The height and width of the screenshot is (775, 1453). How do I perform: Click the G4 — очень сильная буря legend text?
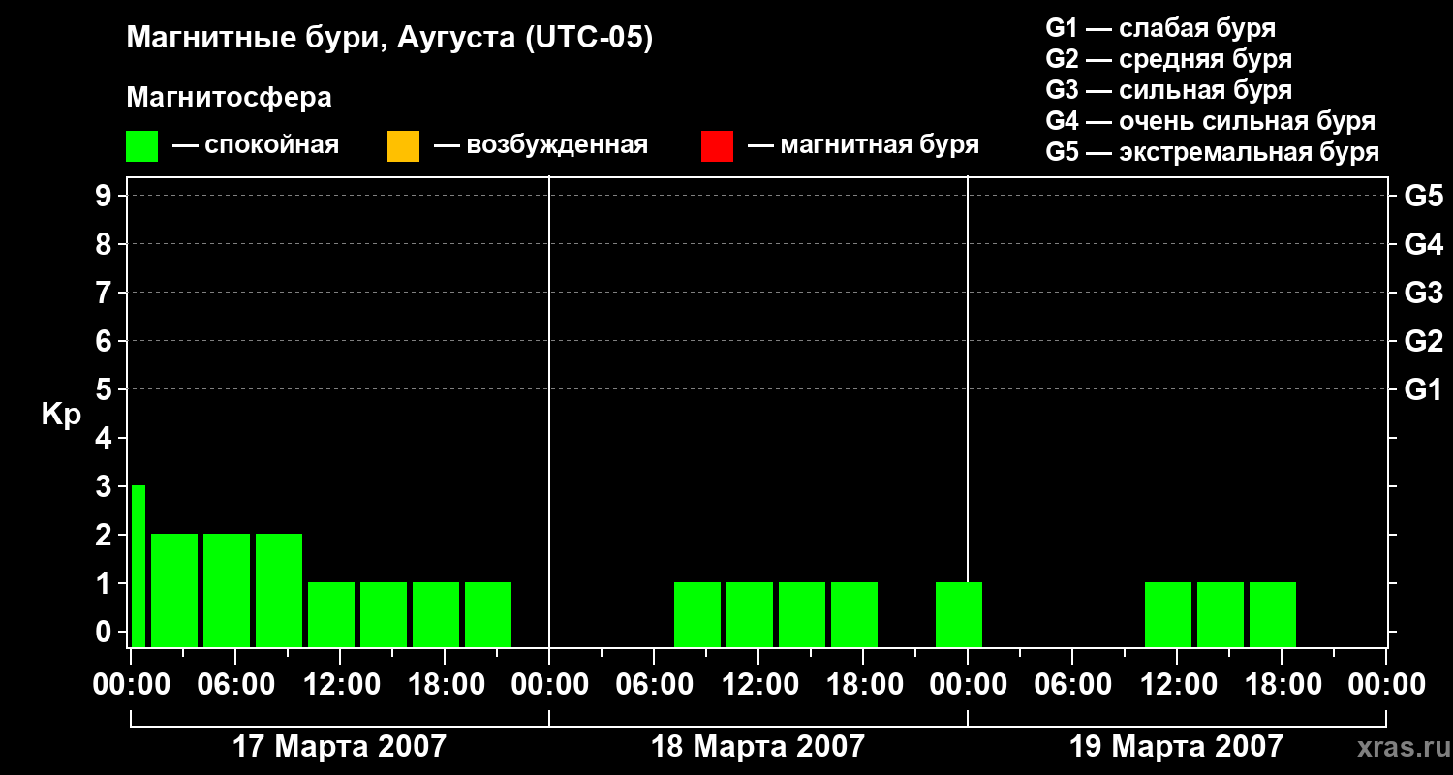pyautogui.click(x=1211, y=122)
